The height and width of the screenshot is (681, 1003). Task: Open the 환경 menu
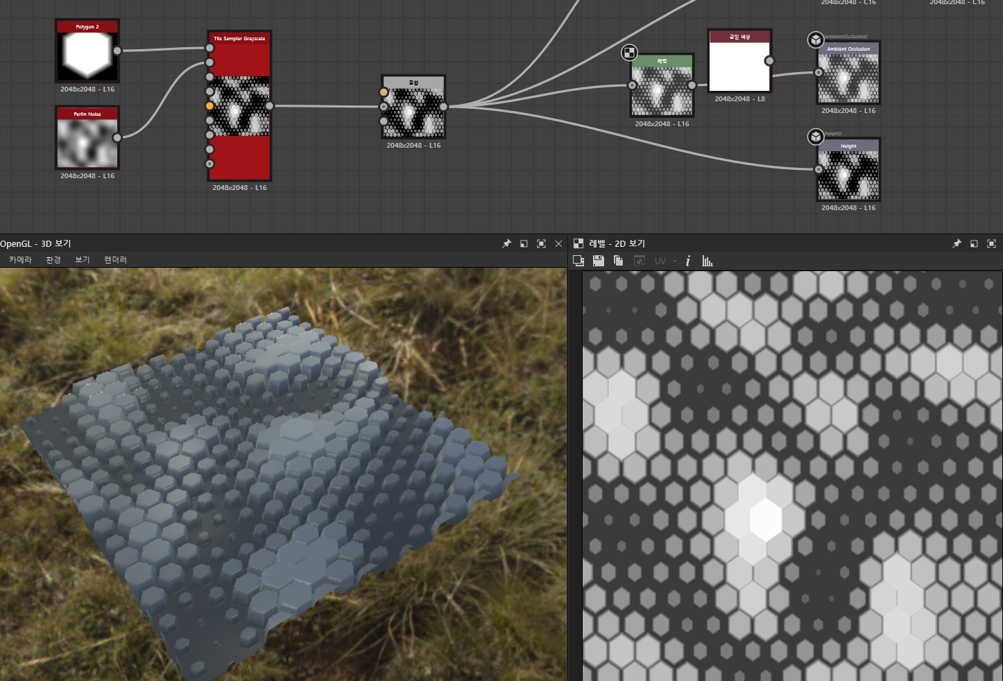tap(53, 259)
